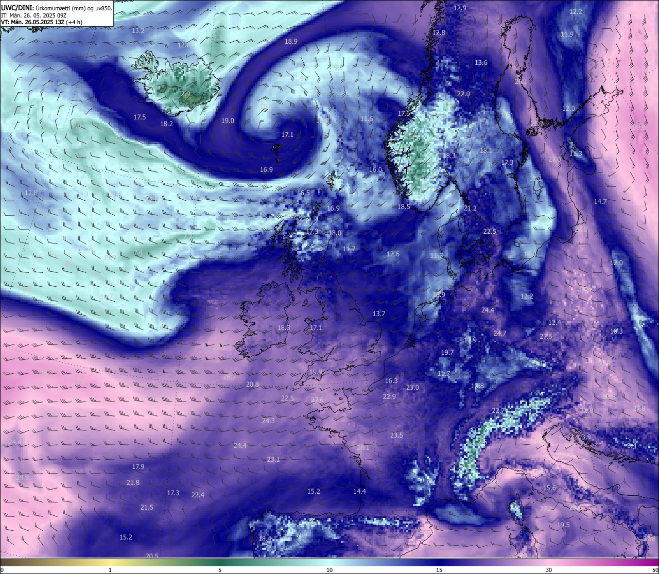The height and width of the screenshot is (574, 659).
Task: Click the 22.7 value label north of the Alps
Action: click(498, 411)
